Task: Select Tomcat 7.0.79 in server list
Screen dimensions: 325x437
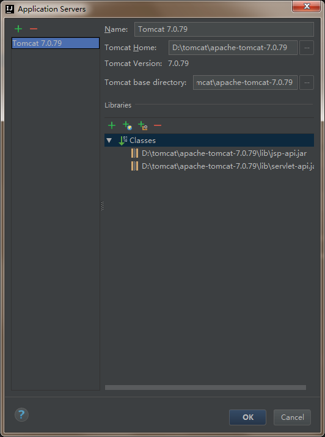Action: pyautogui.click(x=56, y=43)
